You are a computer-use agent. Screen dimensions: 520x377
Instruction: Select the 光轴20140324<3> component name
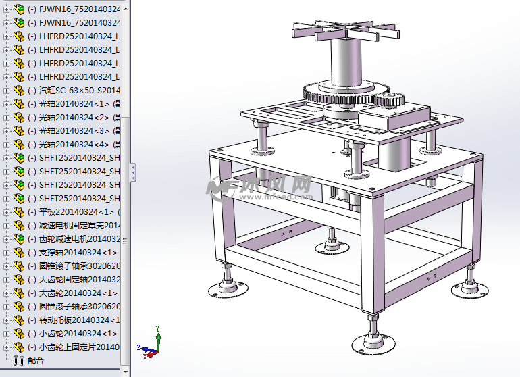(x=74, y=131)
